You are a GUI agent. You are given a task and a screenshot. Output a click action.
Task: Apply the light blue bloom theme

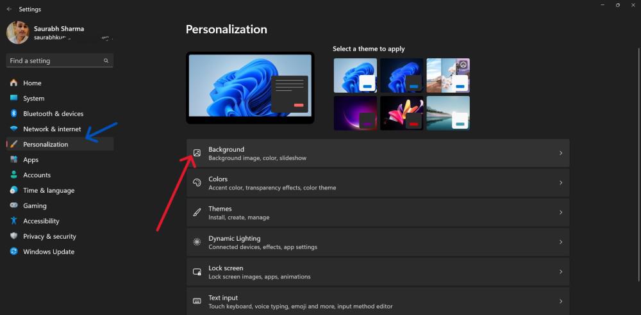[355, 75]
